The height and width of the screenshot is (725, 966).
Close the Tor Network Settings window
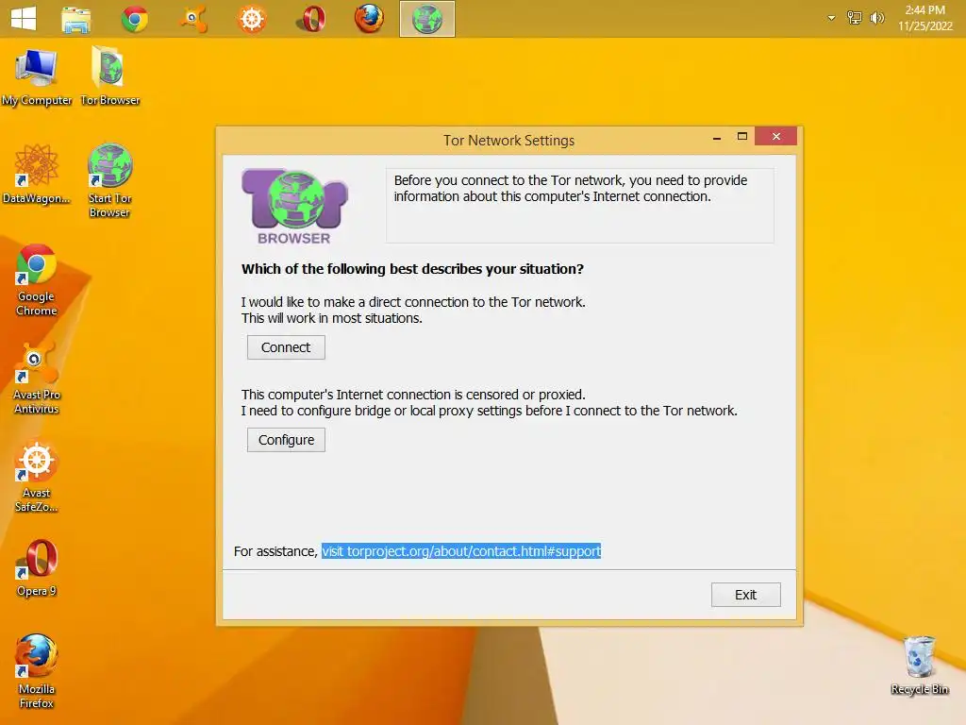[x=775, y=136]
